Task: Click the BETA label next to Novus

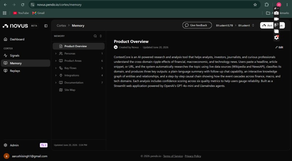Action: click(34, 26)
